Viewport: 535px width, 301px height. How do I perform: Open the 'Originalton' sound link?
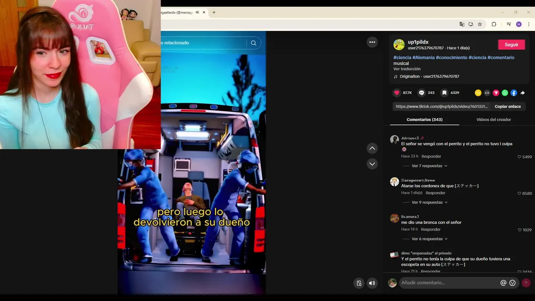coord(429,77)
